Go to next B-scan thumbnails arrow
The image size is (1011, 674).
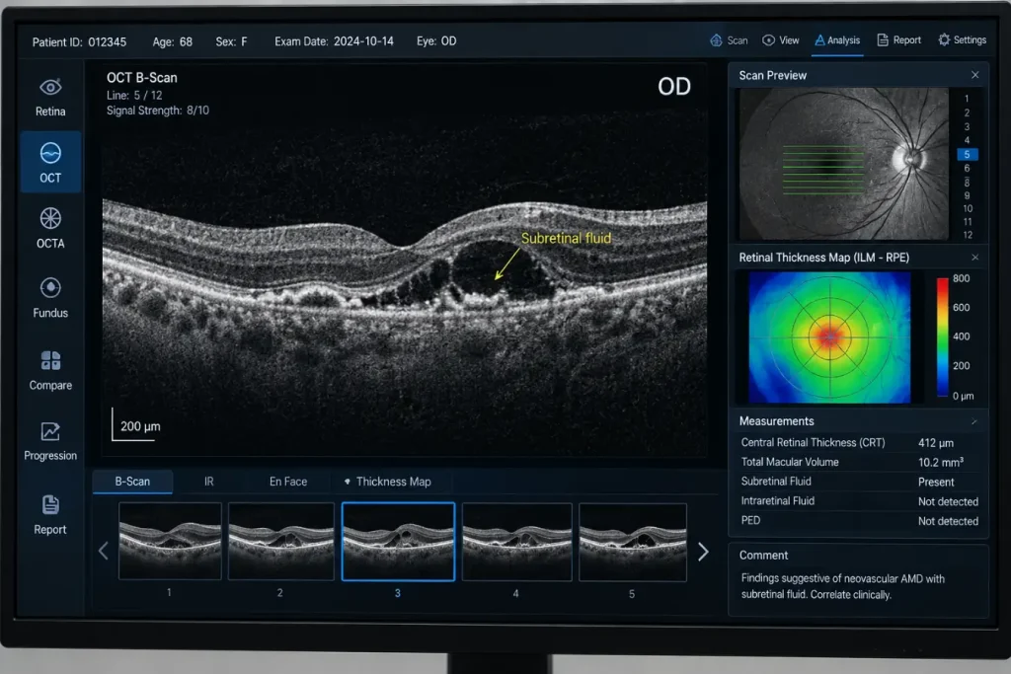[703, 552]
